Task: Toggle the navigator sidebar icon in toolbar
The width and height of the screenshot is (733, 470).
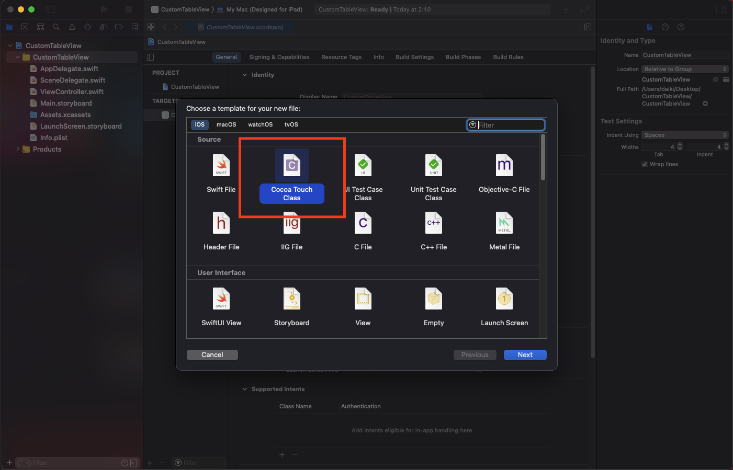Action: click(50, 9)
